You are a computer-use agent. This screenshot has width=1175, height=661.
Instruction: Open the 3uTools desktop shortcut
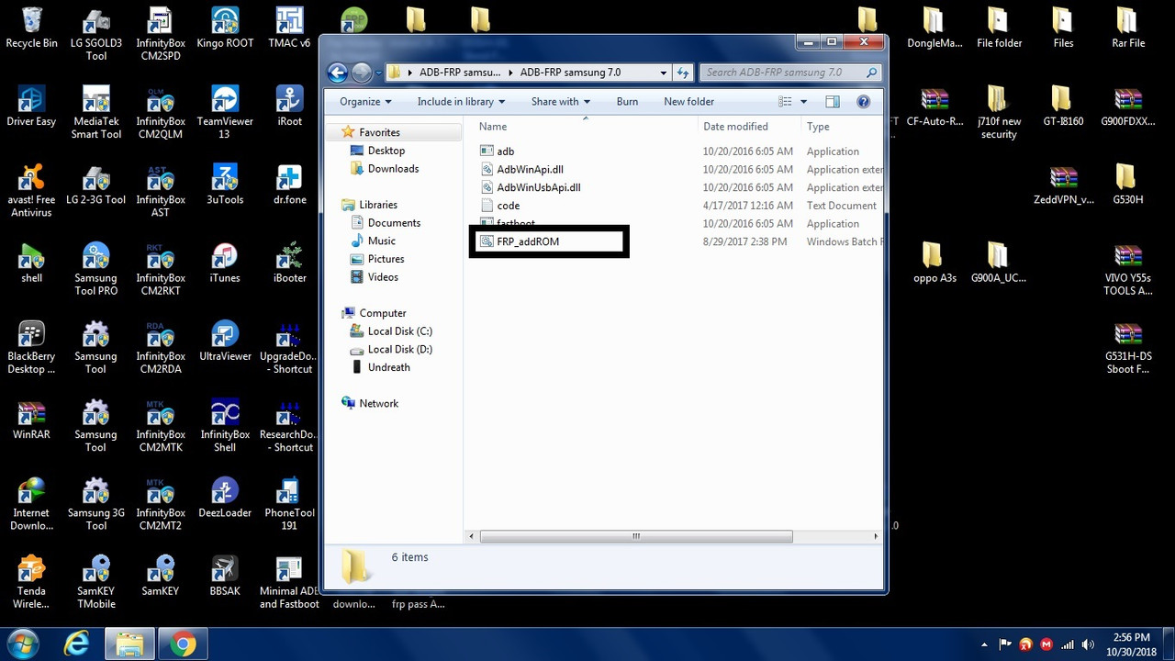pos(225,185)
